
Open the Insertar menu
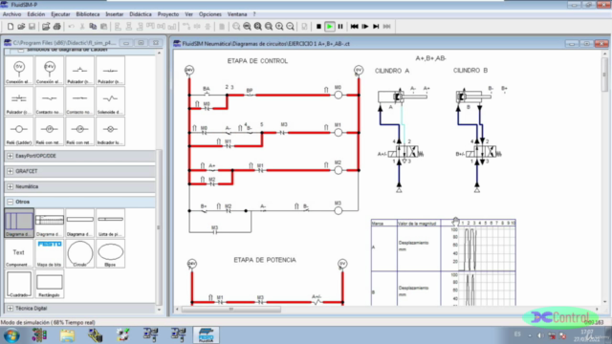point(115,14)
